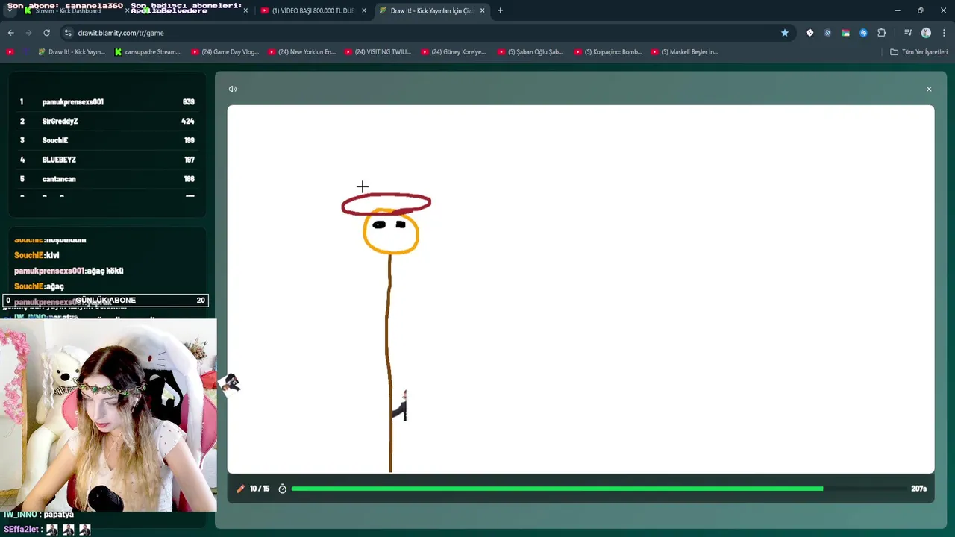Screen dimensions: 955x537
Task: Select the Draw It! browser tab
Action: pos(431,10)
